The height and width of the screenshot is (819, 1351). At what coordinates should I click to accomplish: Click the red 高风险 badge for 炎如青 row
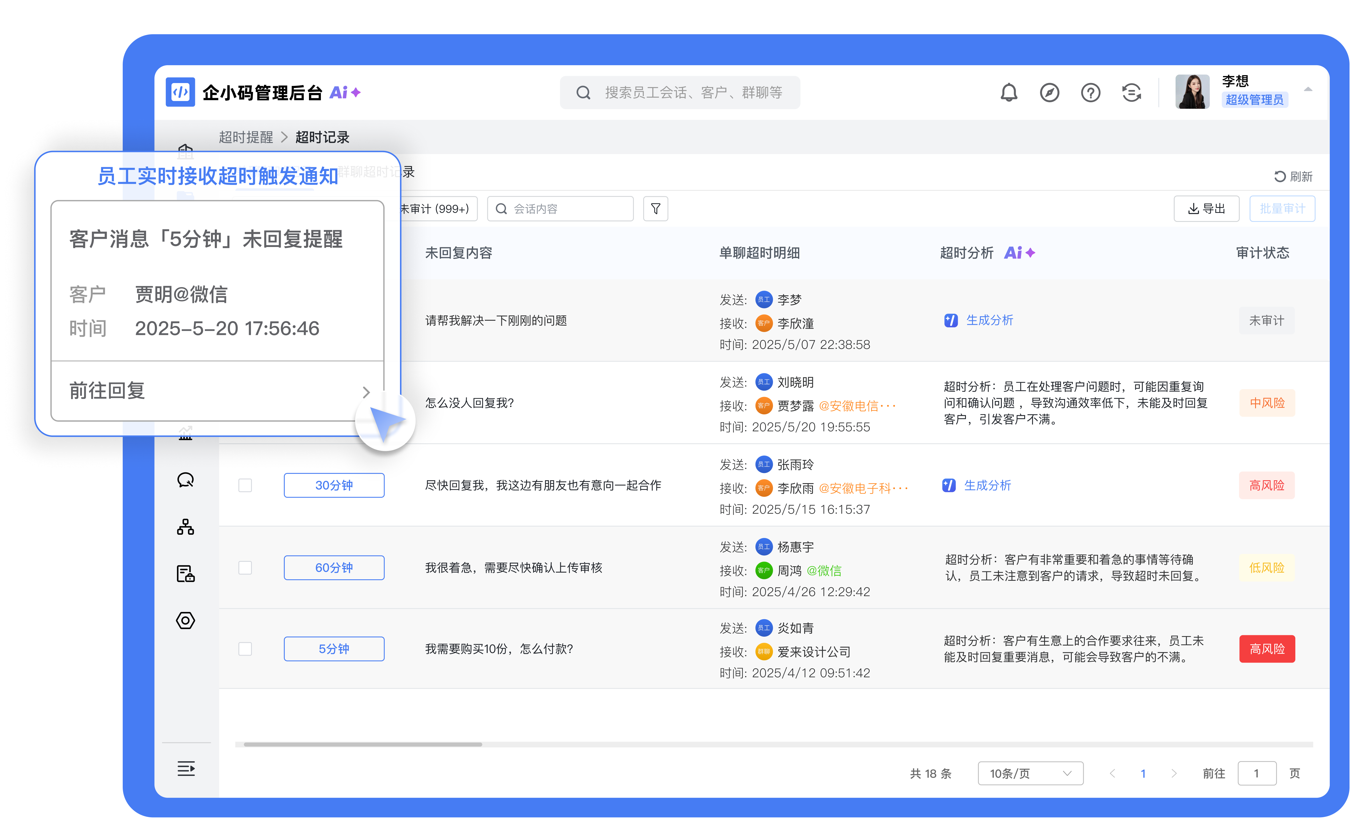[x=1266, y=649]
